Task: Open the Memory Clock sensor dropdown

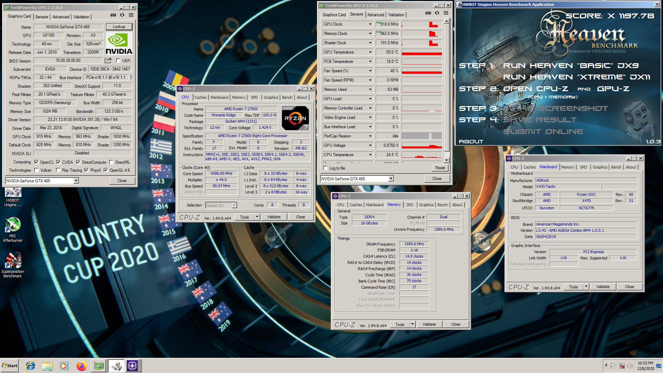Action: 370,34
